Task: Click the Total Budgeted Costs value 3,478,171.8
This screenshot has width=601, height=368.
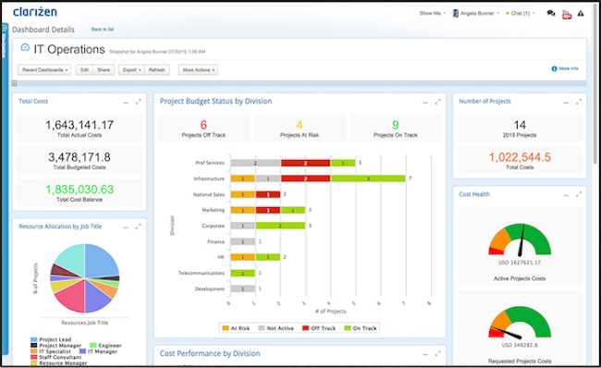Action: [80, 157]
